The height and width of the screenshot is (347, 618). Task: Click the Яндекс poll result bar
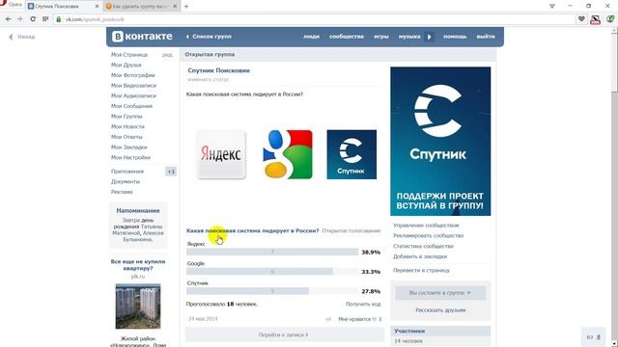[272, 252]
